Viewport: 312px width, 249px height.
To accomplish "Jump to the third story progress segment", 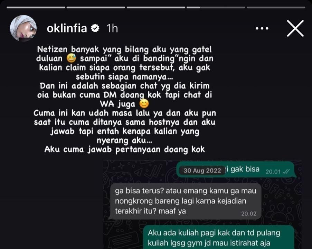I will pos(156,8).
